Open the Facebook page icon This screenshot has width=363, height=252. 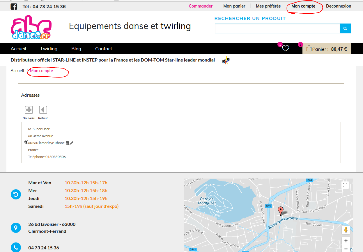tap(14, 6)
